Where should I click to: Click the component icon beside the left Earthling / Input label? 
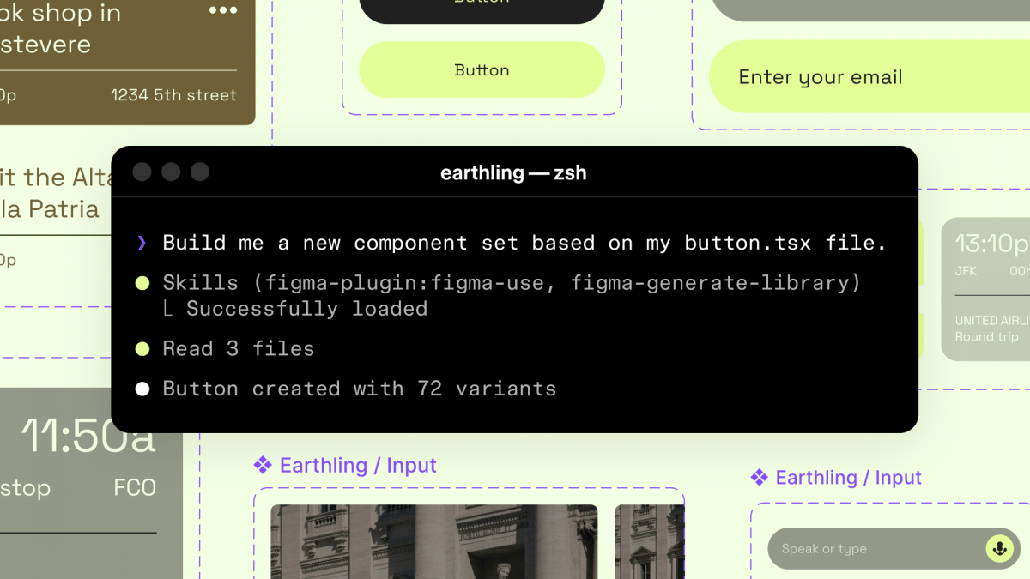(263, 466)
